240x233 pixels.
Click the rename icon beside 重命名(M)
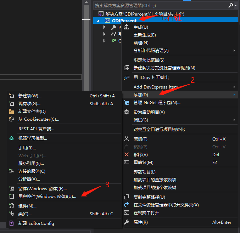pyautogui.click(x=127, y=162)
